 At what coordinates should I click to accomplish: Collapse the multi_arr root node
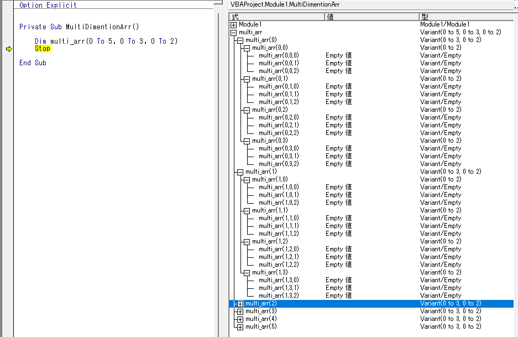click(x=233, y=33)
